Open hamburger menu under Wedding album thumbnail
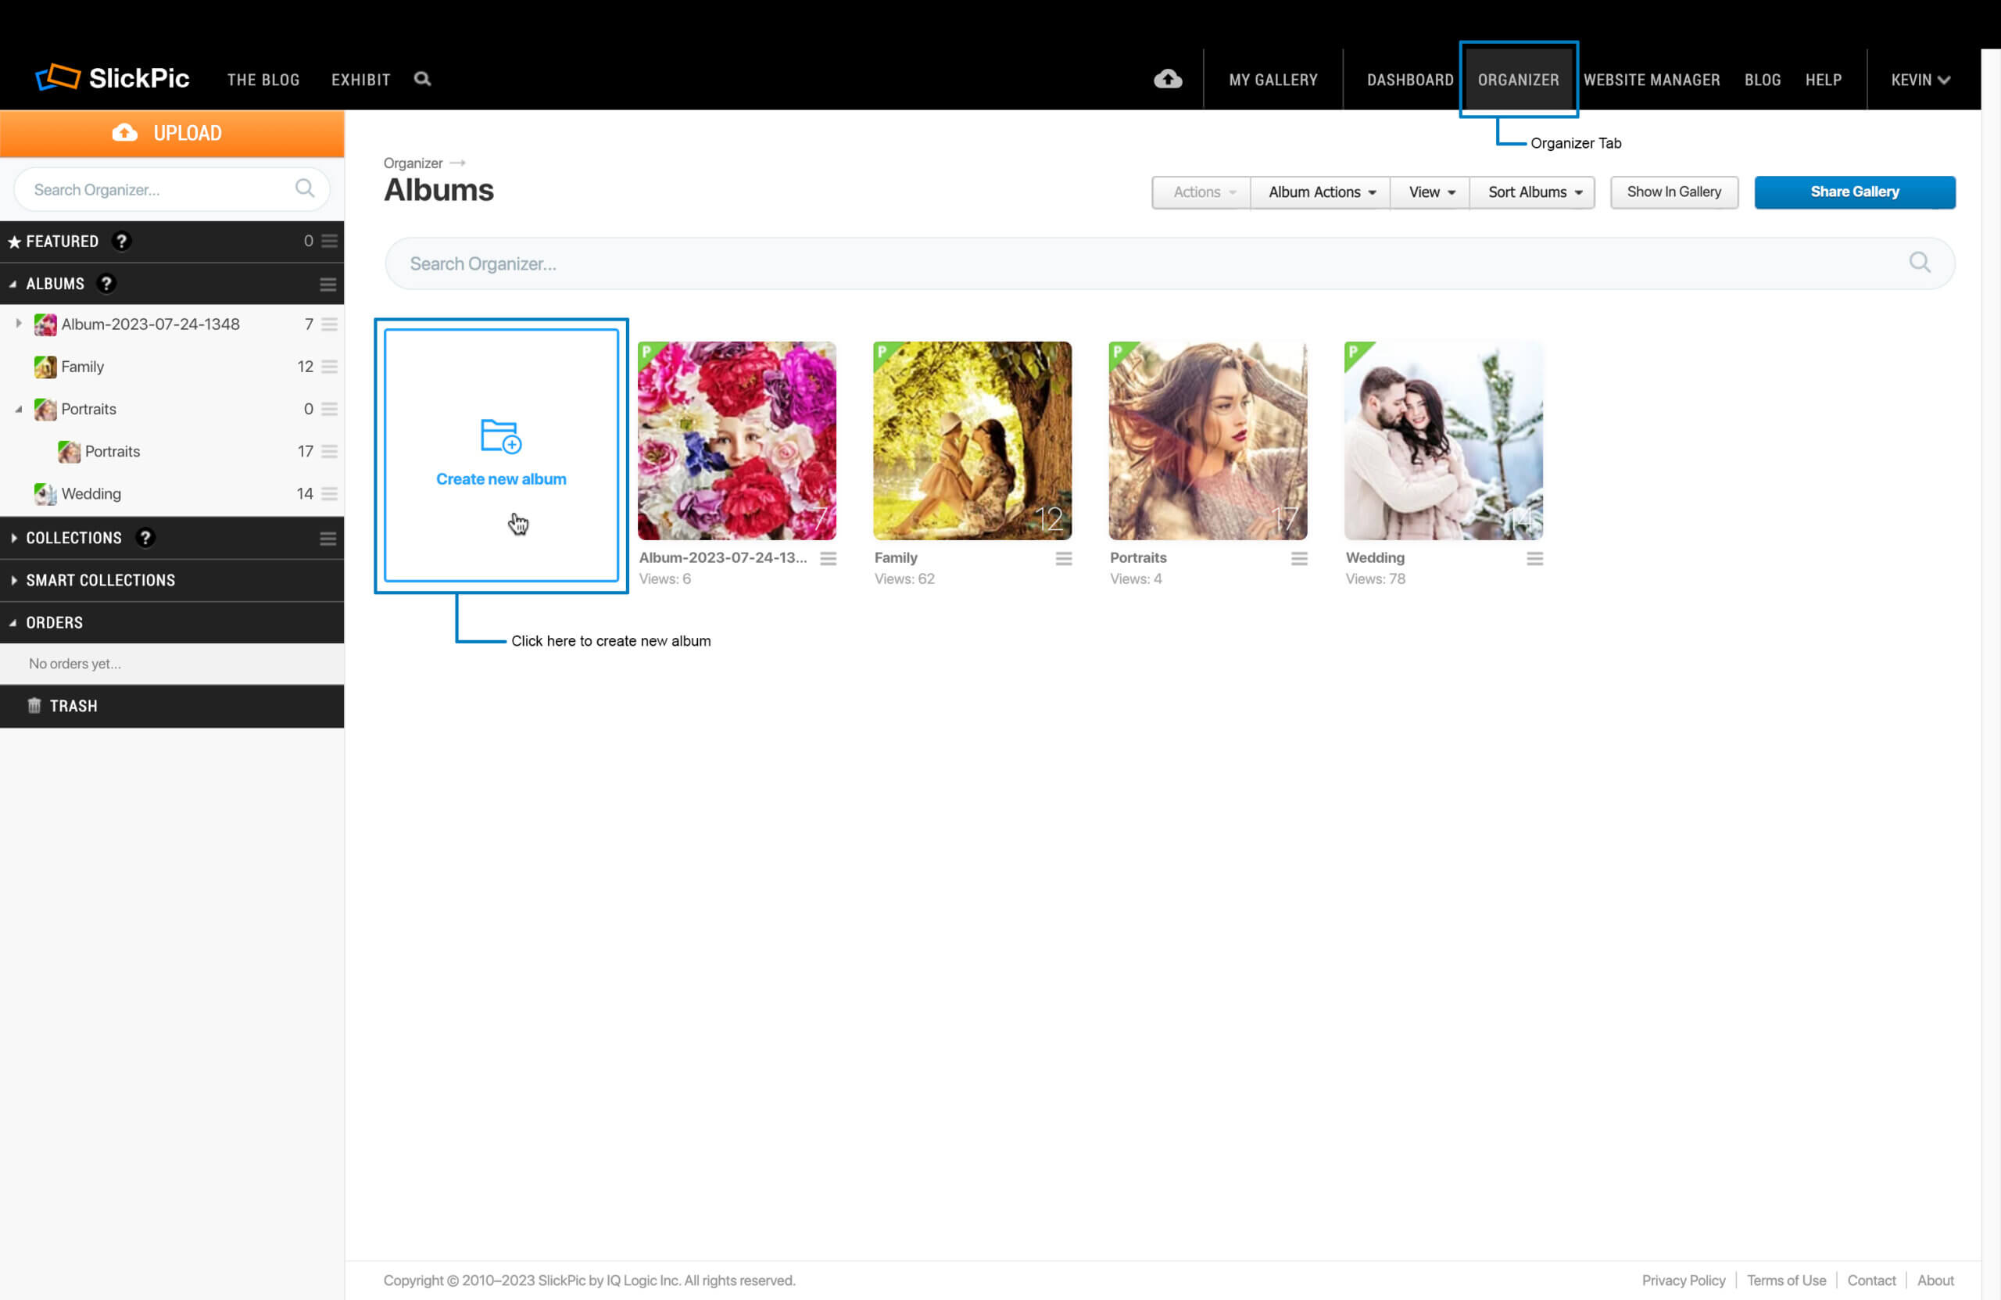Viewport: 2001px width, 1300px height. point(1534,558)
